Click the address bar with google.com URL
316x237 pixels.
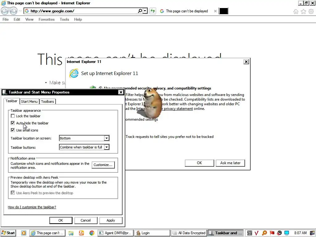tap(81, 11)
